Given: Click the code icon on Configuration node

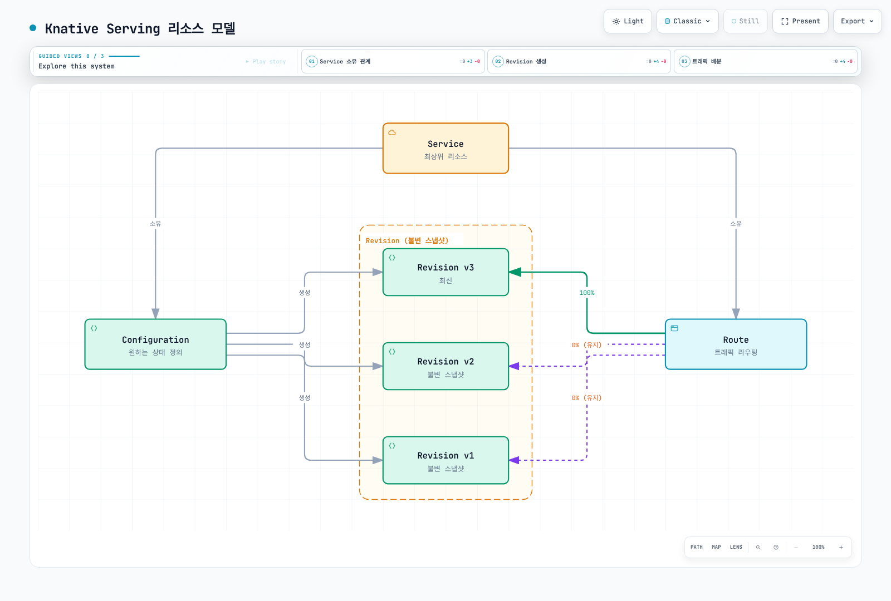Looking at the screenshot, I should click(x=94, y=328).
